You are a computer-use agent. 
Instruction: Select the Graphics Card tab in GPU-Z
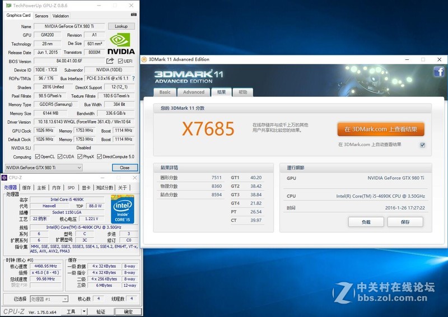(x=18, y=16)
